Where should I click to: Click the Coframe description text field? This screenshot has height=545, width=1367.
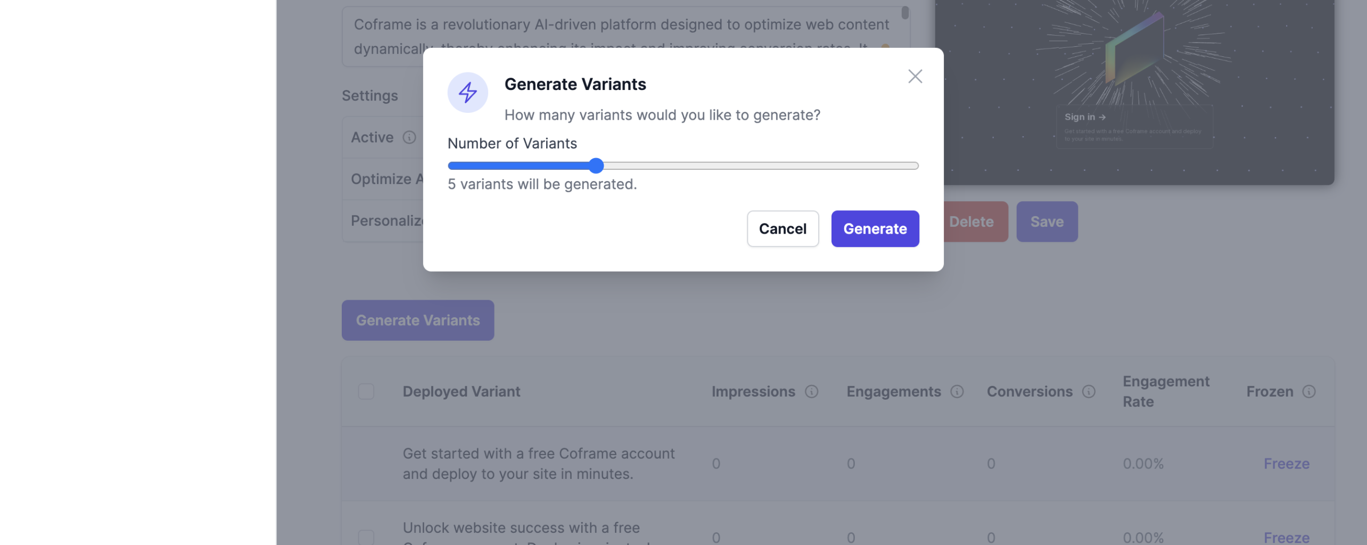pos(621,24)
